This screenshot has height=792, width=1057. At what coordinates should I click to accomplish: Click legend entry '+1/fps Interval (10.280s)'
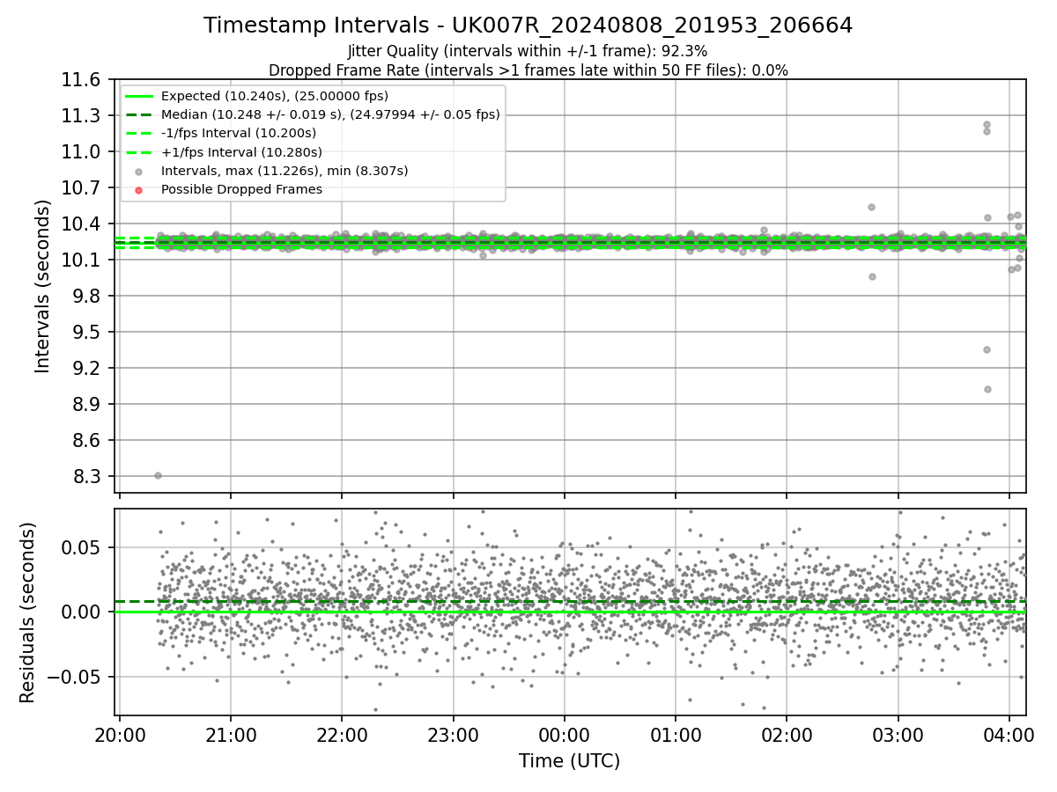pyautogui.click(x=240, y=152)
